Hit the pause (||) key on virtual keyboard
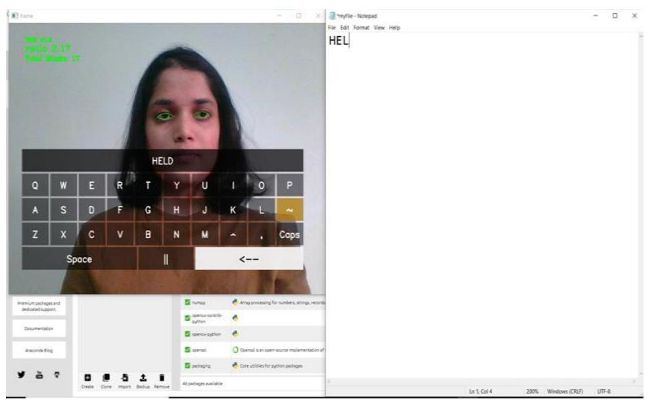654x403 pixels. 166,258
